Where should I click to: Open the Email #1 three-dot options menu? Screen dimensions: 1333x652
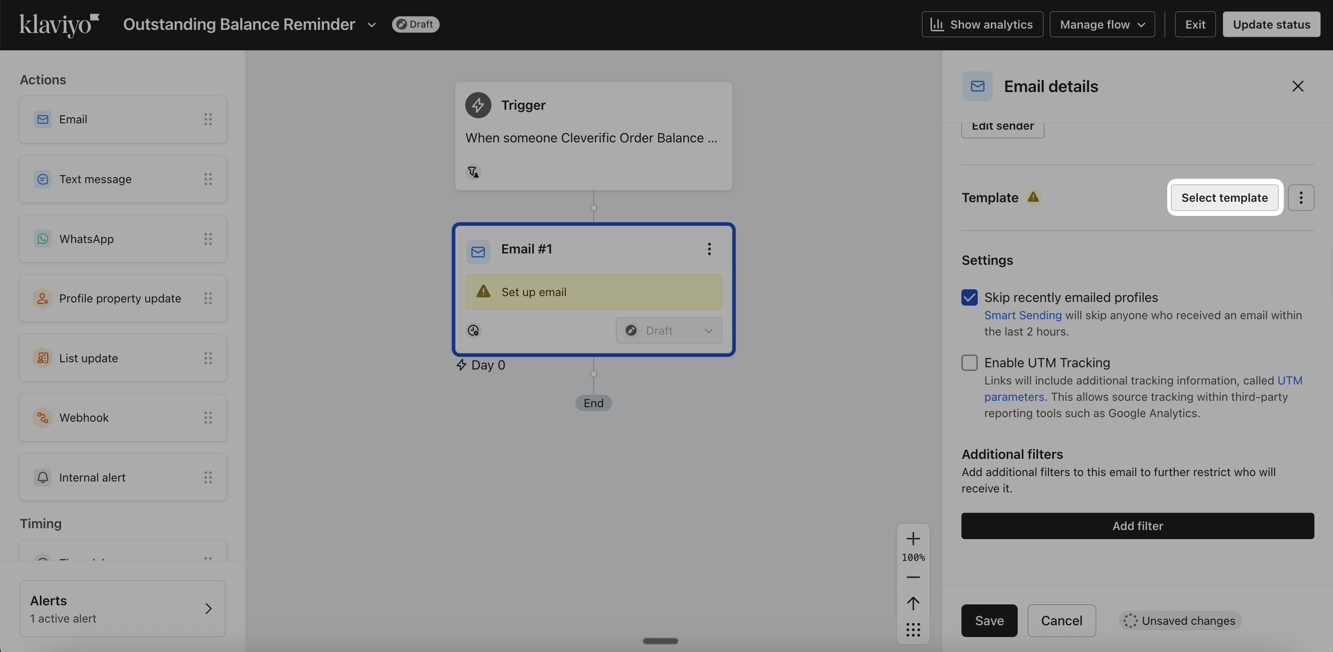(709, 249)
